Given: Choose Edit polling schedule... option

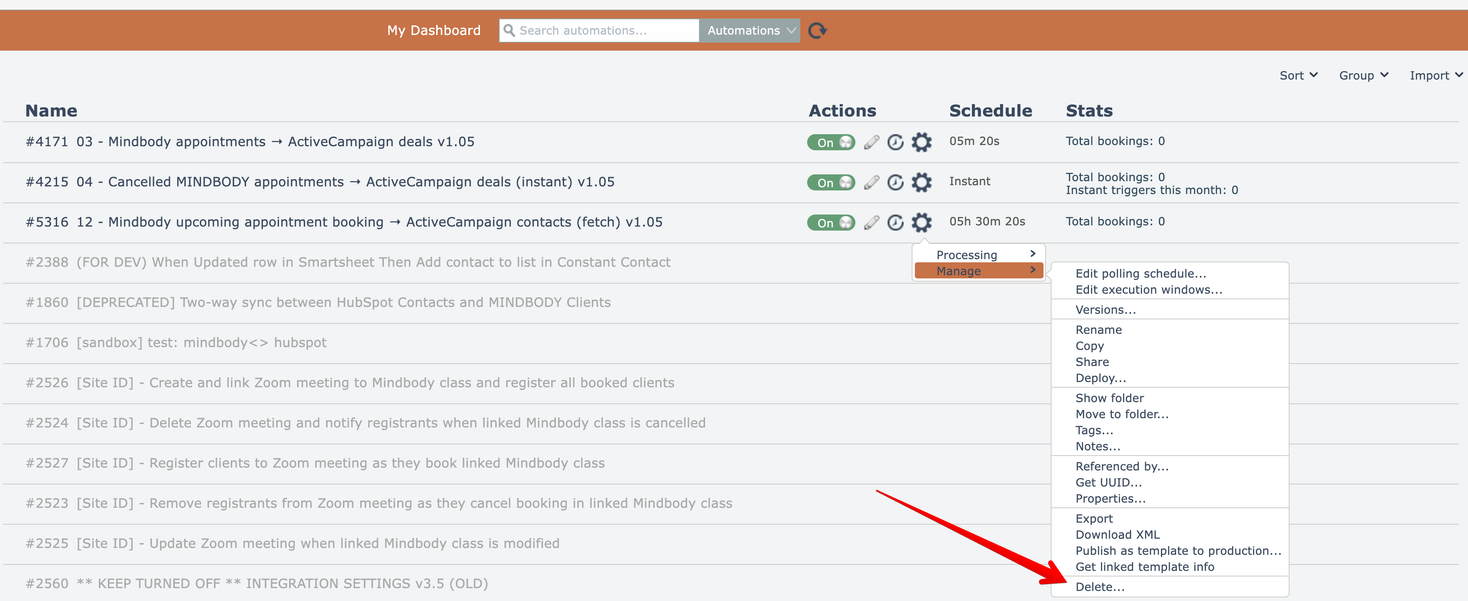Looking at the screenshot, I should (x=1140, y=274).
